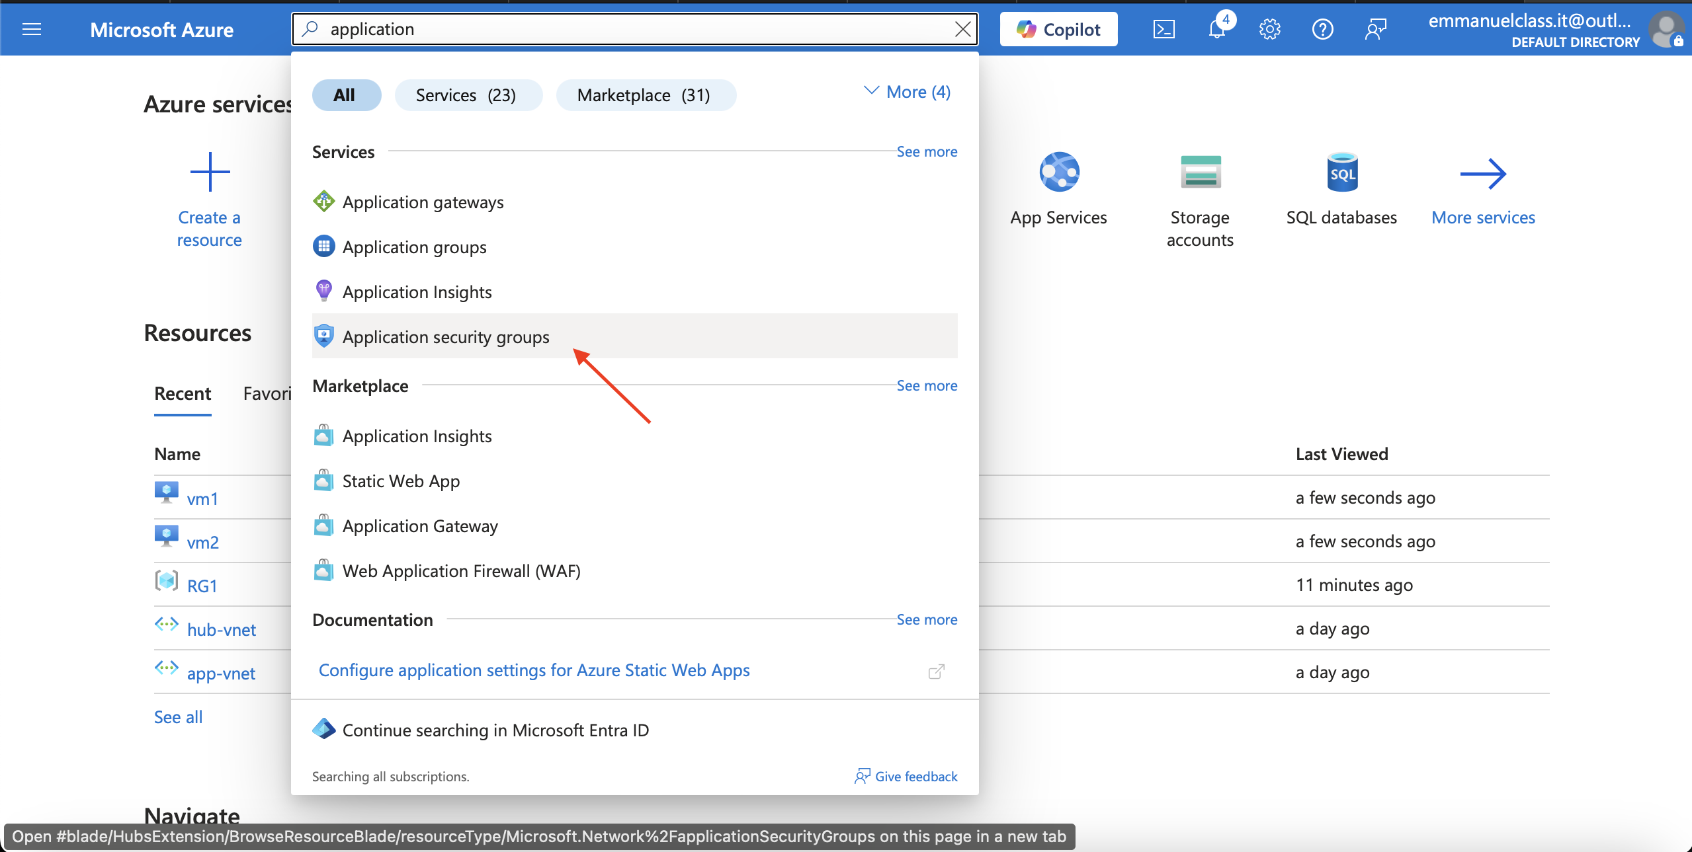Image resolution: width=1692 pixels, height=852 pixels.
Task: Open Create a resource link
Action: pos(209,229)
